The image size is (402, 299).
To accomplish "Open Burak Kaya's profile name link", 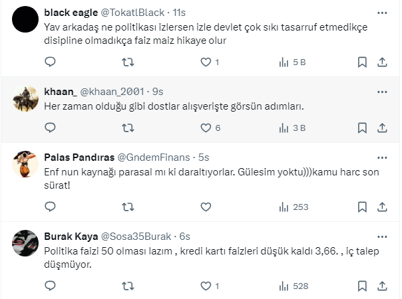I will click(70, 236).
